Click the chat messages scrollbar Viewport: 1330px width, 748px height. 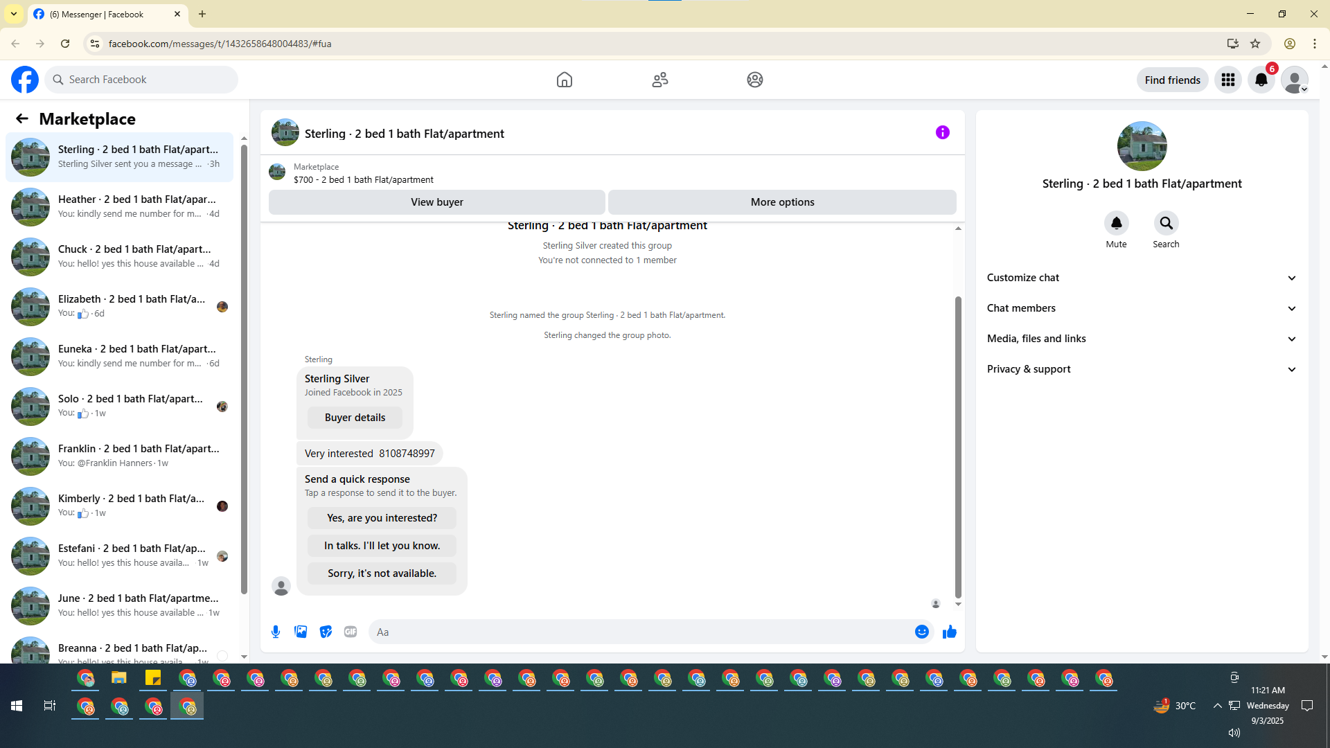[958, 447]
